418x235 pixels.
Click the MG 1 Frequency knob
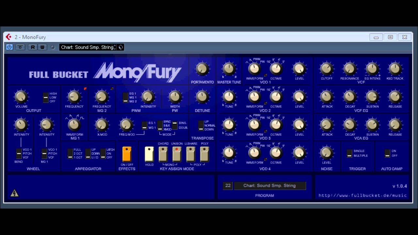point(74,97)
